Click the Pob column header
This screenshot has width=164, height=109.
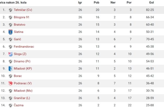tap(96, 2)
